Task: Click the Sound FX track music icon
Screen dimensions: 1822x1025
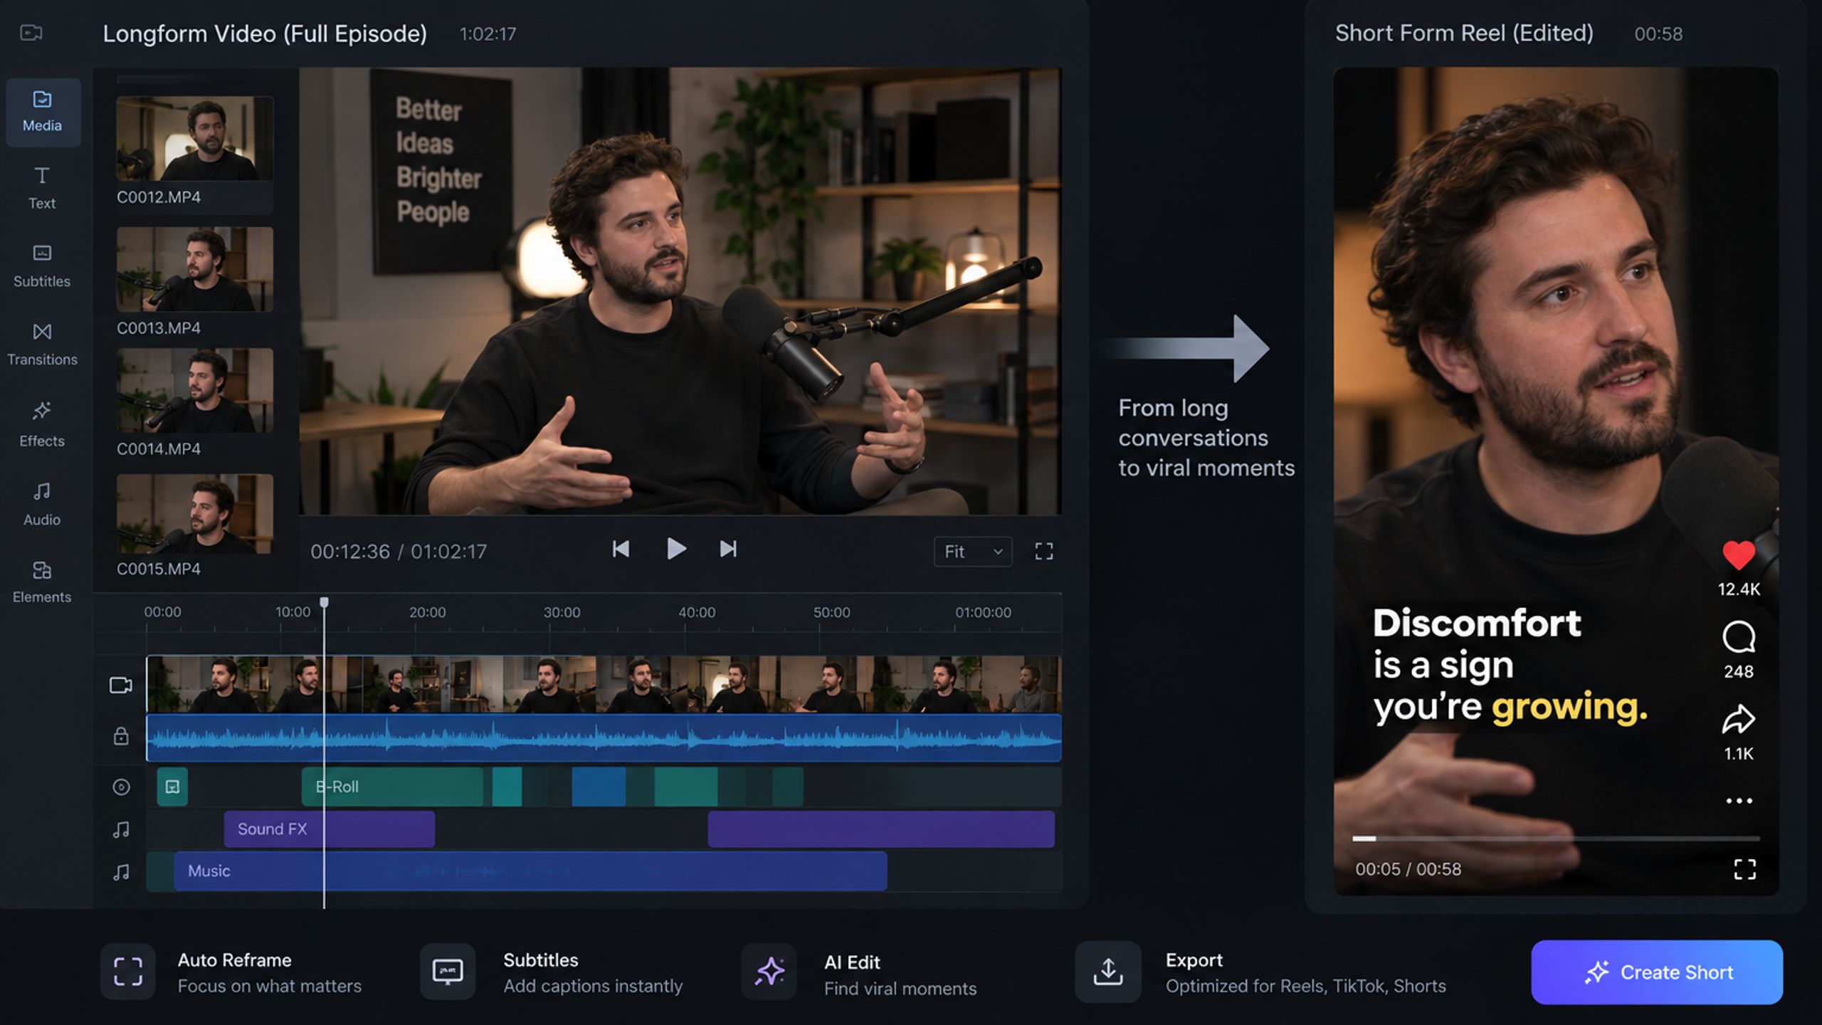Action: (121, 829)
